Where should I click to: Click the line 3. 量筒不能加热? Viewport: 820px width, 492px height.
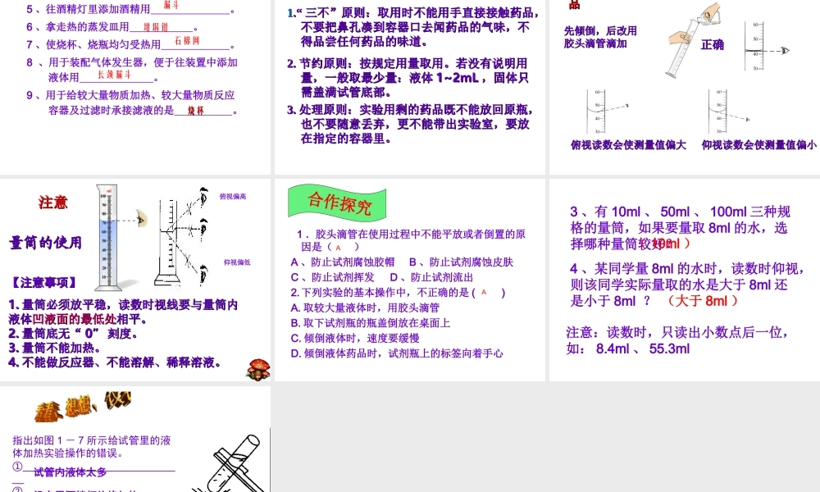[54, 348]
